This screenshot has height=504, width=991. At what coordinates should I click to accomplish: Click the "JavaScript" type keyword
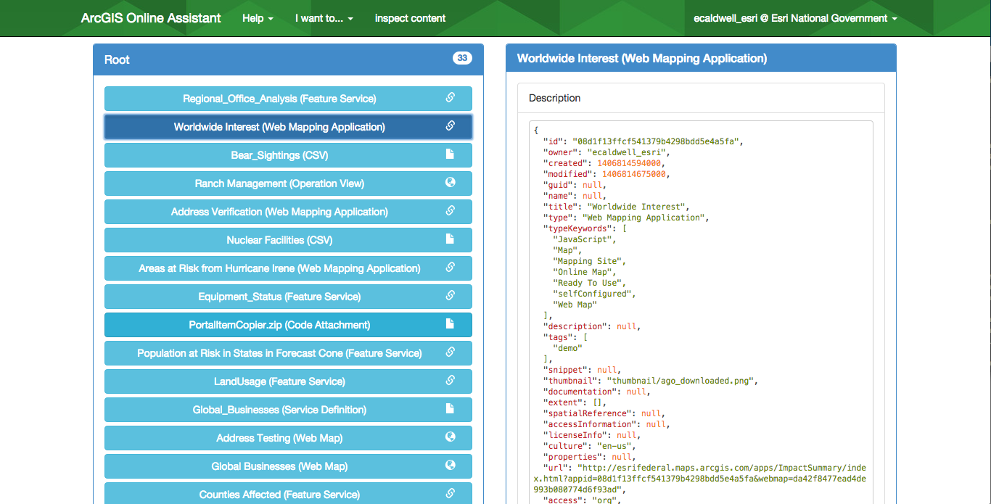(x=584, y=239)
